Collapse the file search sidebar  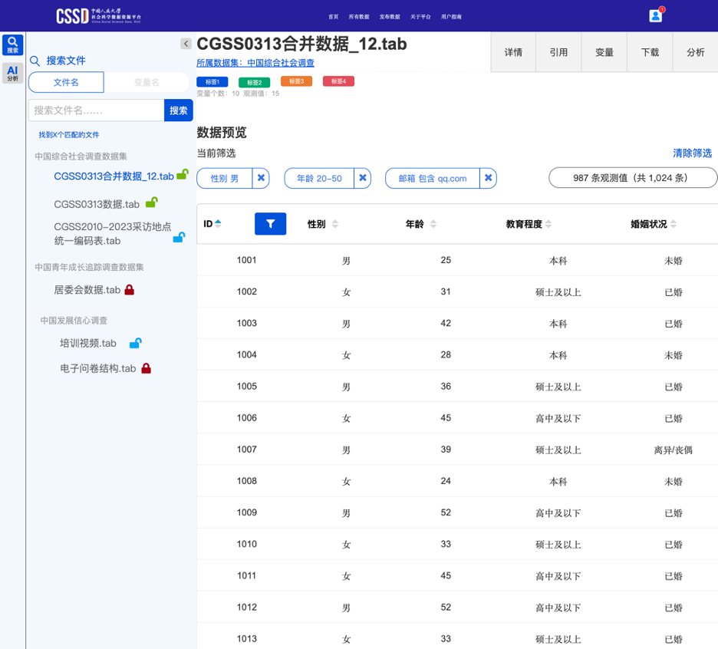click(186, 44)
